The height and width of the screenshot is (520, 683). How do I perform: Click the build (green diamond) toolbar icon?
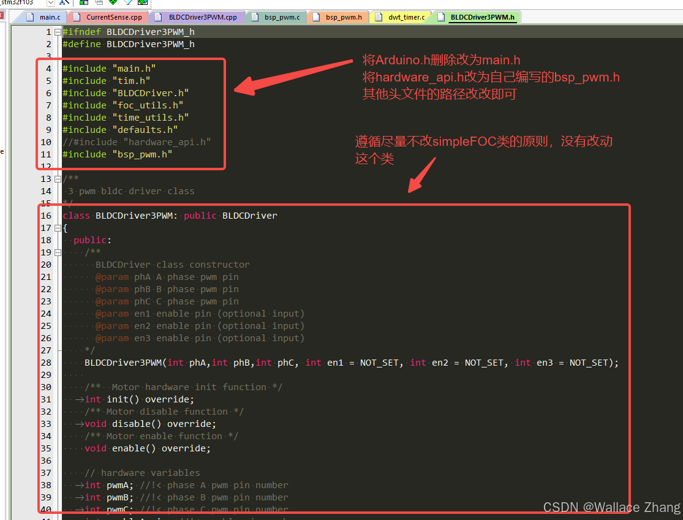tap(113, 3)
